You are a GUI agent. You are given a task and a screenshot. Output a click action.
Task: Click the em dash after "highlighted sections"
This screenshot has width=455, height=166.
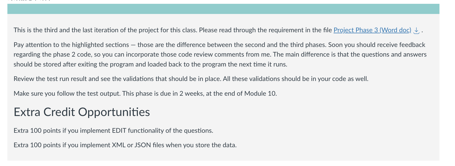coord(133,45)
